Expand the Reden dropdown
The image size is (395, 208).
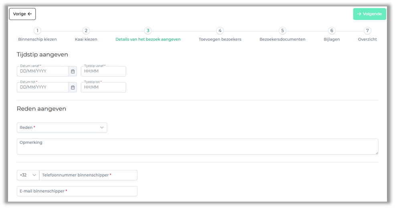pyautogui.click(x=62, y=128)
